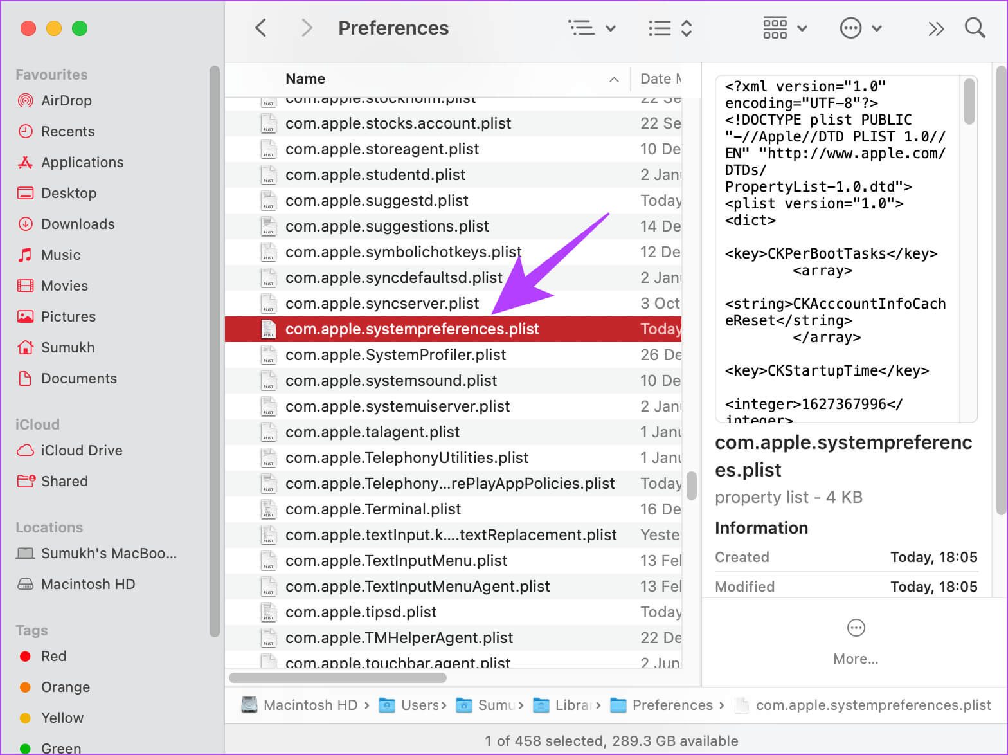1008x755 pixels.
Task: Select the textReplacement.plist file
Action: click(453, 534)
